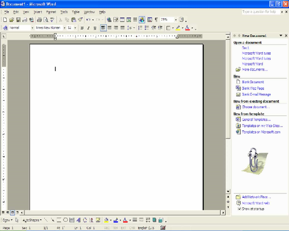Toggle Align Left
Viewport: 289px width, 231px height.
coord(103,28)
